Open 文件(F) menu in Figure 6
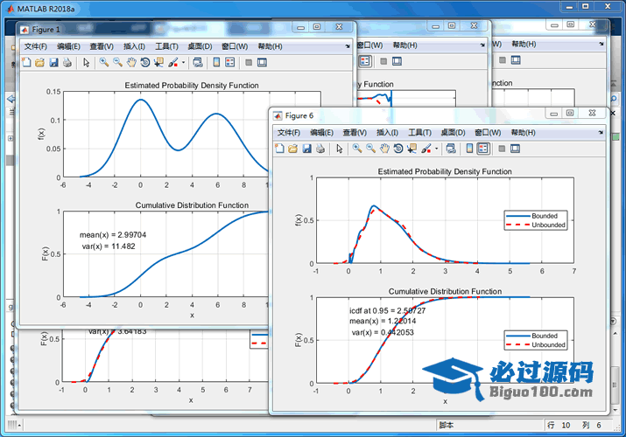The image size is (626, 437). point(289,133)
